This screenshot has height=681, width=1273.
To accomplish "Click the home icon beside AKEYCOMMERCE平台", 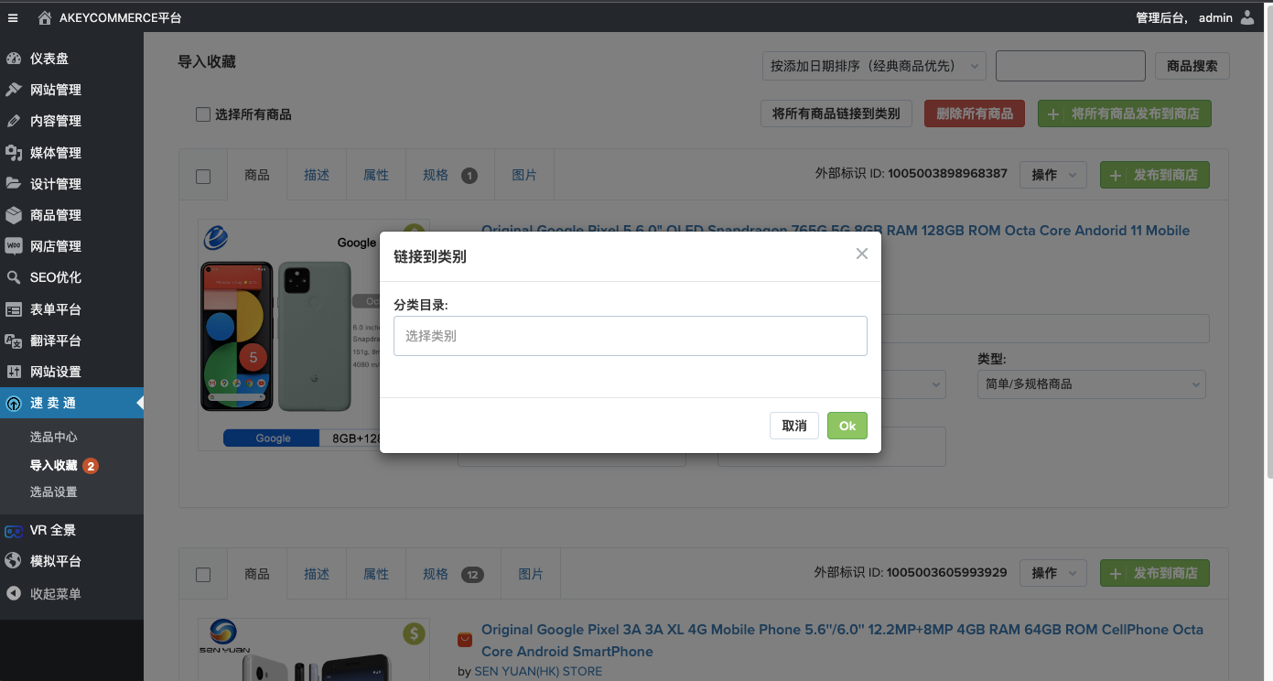I will 45,17.
